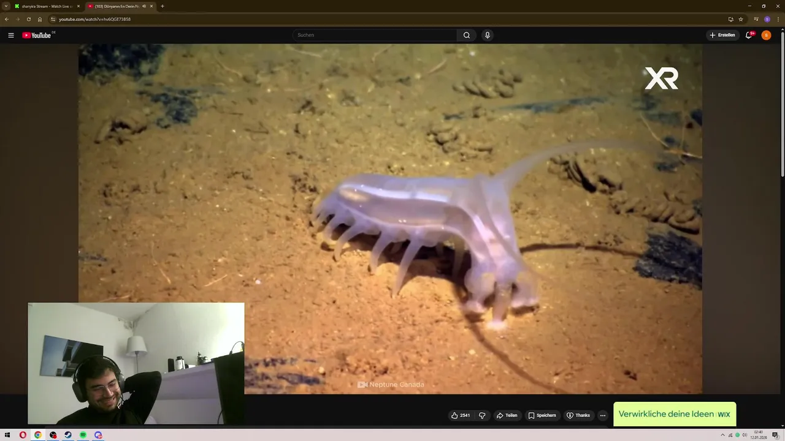
Task: Open the Windows notification center icon
Action: click(775, 435)
